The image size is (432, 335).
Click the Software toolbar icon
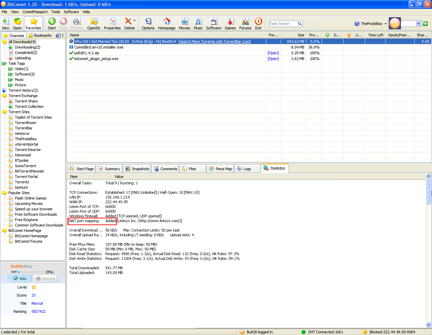214,24
